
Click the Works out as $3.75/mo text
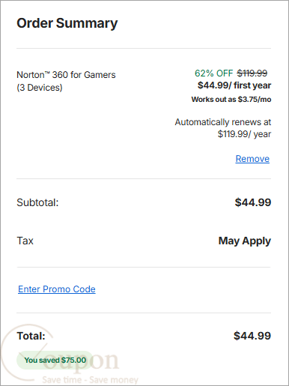click(x=231, y=100)
